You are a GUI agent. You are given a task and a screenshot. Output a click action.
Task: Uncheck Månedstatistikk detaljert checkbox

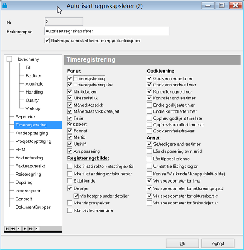tap(70, 111)
